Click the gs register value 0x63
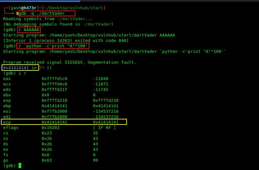This screenshot has width=259, height=170. pyautogui.click(x=47, y=160)
